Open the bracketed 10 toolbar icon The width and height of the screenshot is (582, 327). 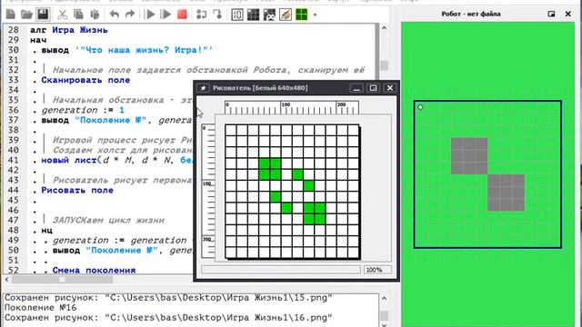[x=237, y=15]
